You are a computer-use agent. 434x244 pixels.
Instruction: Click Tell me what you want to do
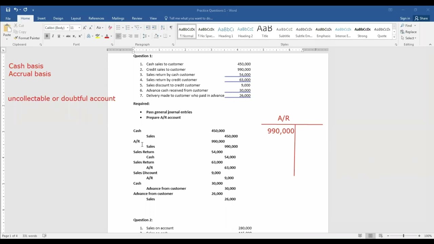click(189, 18)
